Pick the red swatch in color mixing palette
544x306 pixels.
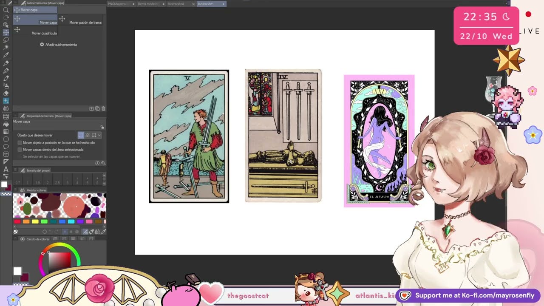pyautogui.click(x=17, y=221)
